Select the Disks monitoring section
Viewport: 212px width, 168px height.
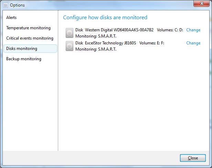point(30,49)
